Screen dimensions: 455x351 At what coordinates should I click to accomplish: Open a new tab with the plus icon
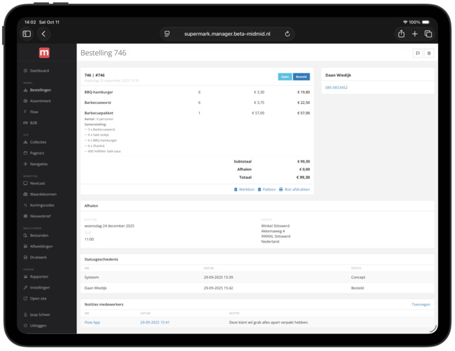[415, 34]
